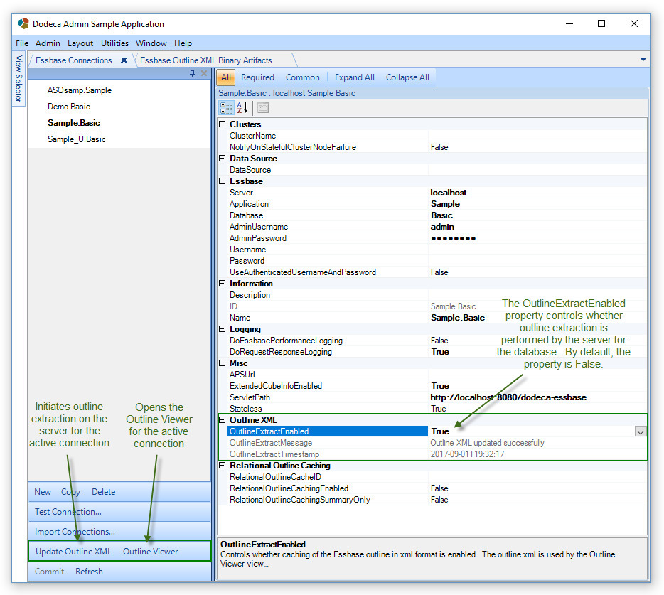Open the Window menu
This screenshot has height=595, width=664.
click(x=151, y=43)
